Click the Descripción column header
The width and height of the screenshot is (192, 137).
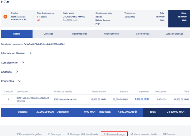[22, 92]
